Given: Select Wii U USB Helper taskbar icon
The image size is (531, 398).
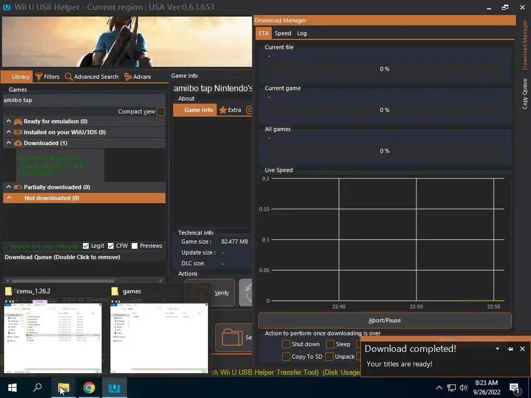Looking at the screenshot, I should point(115,388).
